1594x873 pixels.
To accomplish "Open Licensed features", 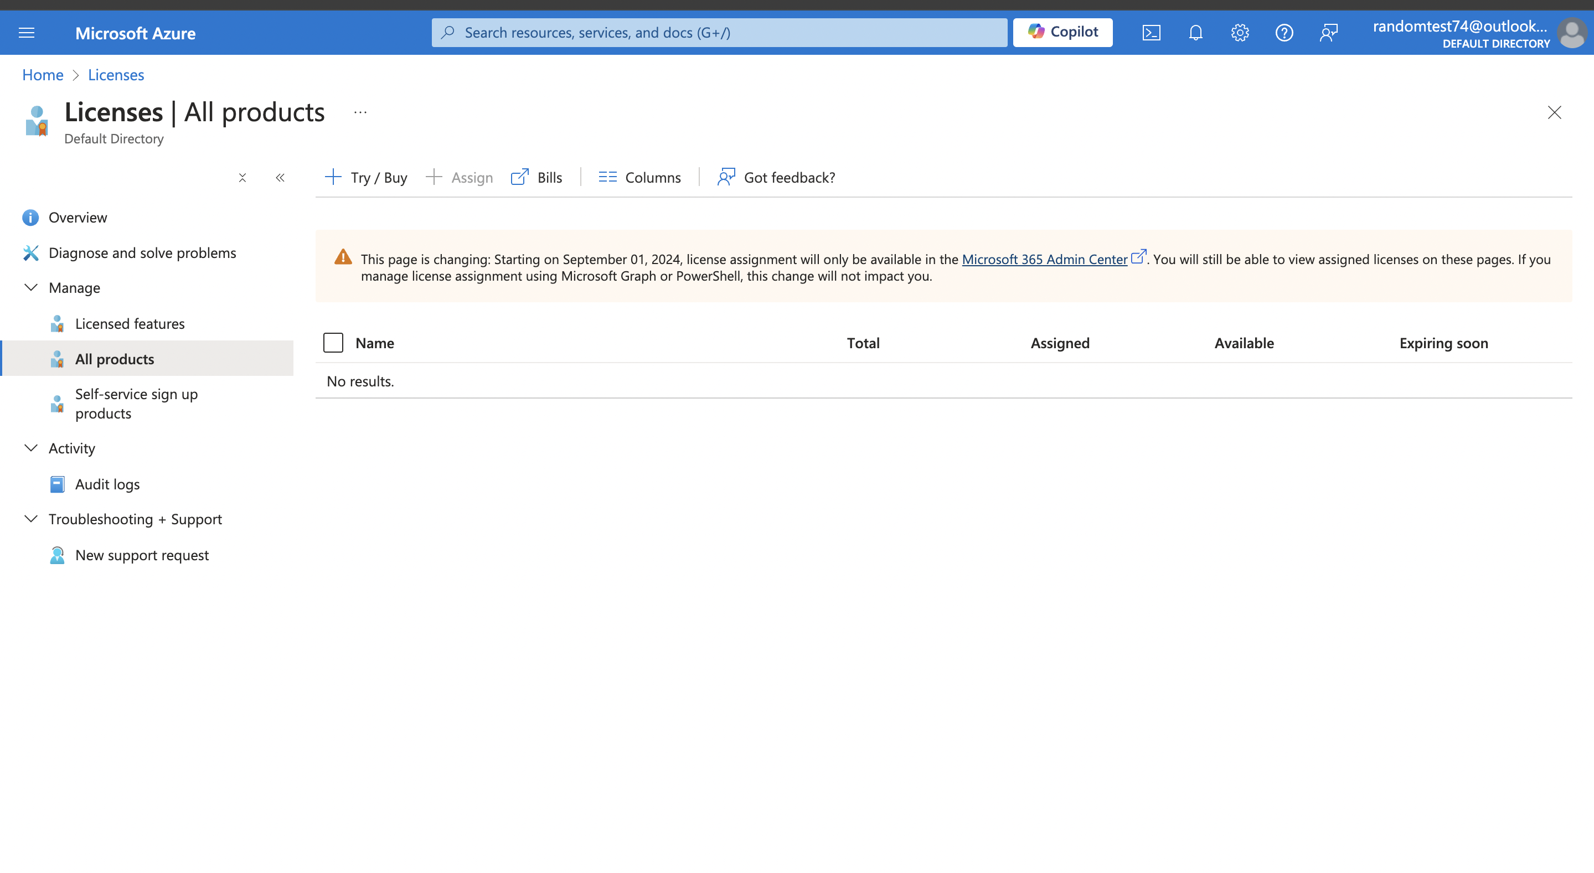I will click(x=130, y=324).
